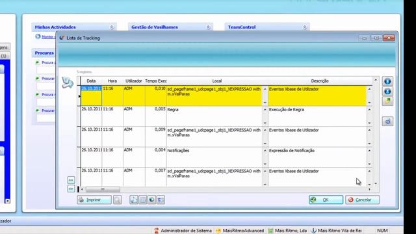
Task: Click the Local column header
Action: (x=216, y=81)
